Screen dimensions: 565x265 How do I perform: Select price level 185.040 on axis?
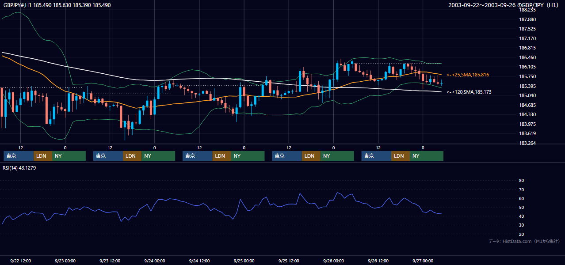tap(527, 95)
